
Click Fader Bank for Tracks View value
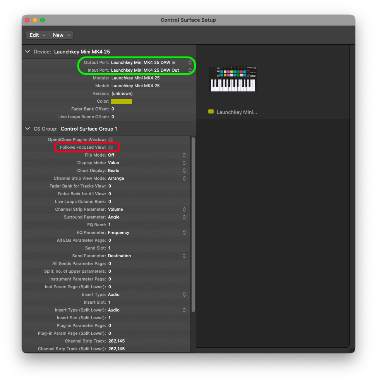(x=110, y=186)
